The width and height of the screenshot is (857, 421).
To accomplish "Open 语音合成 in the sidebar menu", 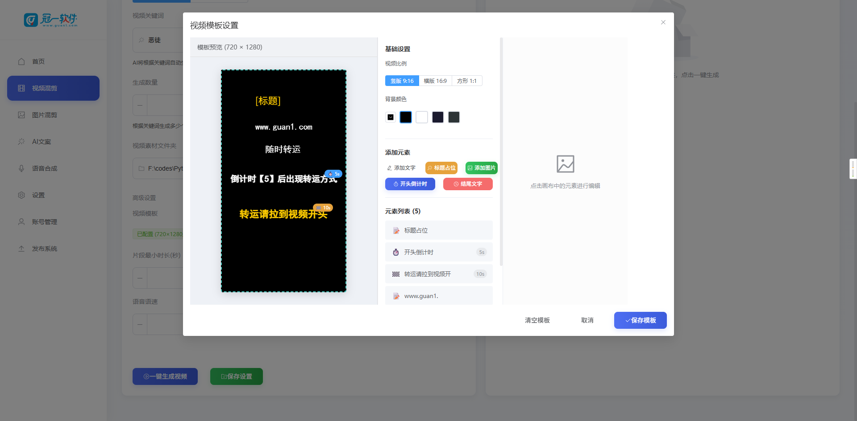I will pyautogui.click(x=45, y=168).
